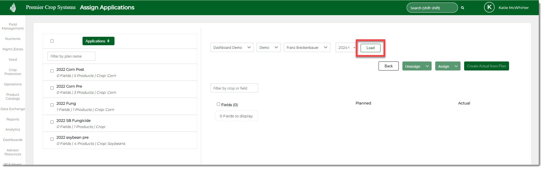Screen dimensions: 543x169
Task: Open the Applications sort dropdown
Action: point(98,41)
